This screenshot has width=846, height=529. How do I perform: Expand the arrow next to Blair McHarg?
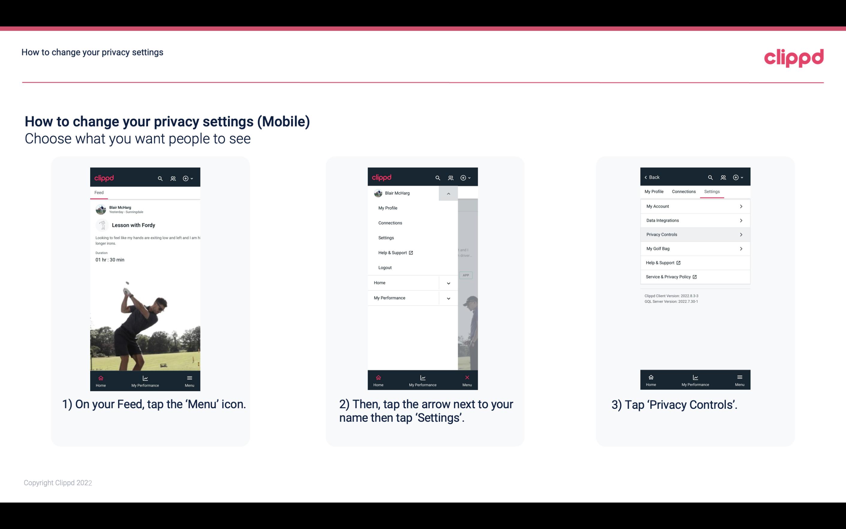449,193
